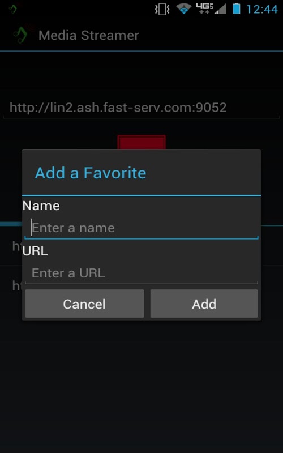Select the lin2.ash.fast-serv.com stream URL field
283x453 pixels.
(141, 108)
